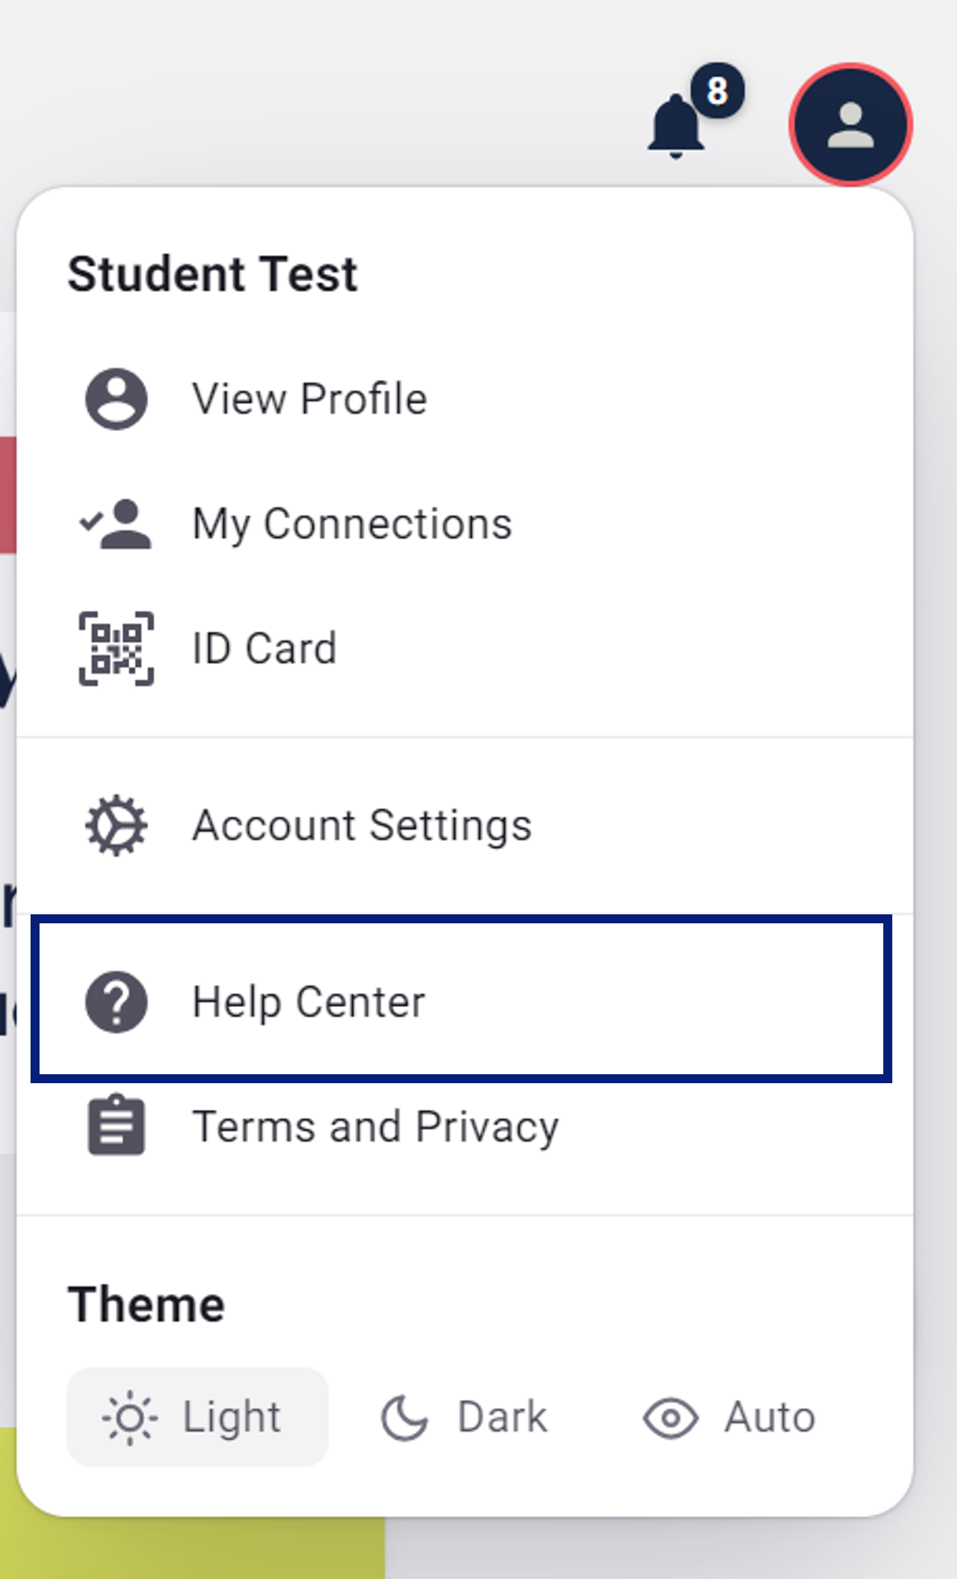The width and height of the screenshot is (957, 1579).
Task: Open the View Profile menu item
Action: [x=465, y=399]
